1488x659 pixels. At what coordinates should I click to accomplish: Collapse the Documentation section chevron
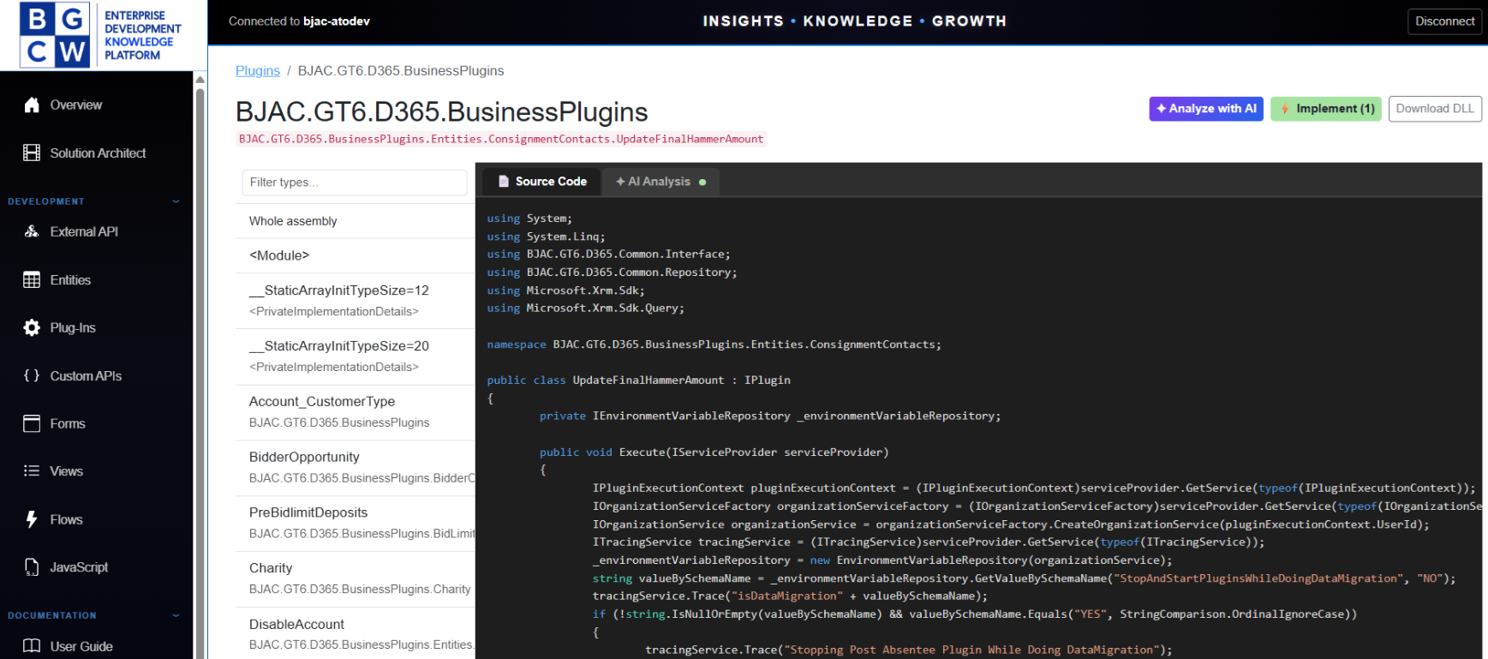[x=176, y=615]
